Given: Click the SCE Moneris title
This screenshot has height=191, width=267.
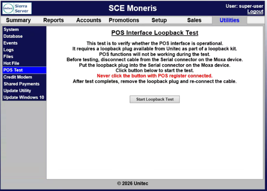Looking at the screenshot, I should click(x=132, y=8).
